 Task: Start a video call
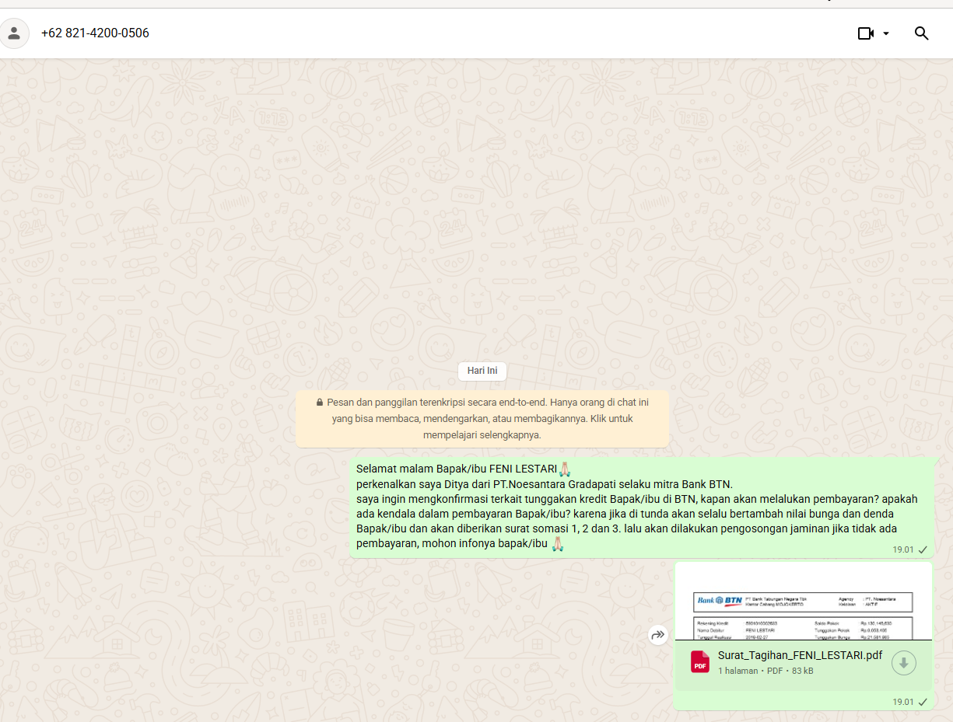click(x=865, y=33)
